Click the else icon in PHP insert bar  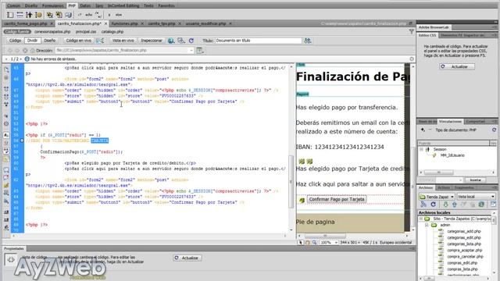tap(119, 15)
